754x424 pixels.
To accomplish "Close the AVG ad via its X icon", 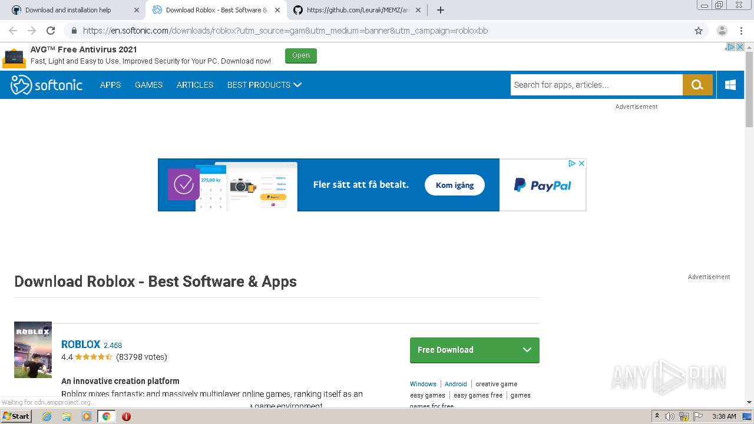I will (x=740, y=47).
